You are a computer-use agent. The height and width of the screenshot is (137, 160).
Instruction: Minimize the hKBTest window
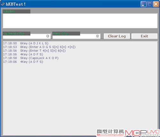(143, 4)
